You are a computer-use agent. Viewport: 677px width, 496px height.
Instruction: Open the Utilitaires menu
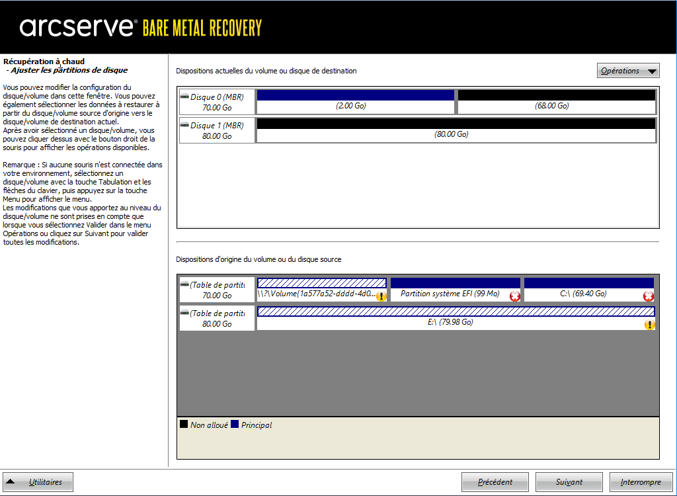tap(38, 481)
